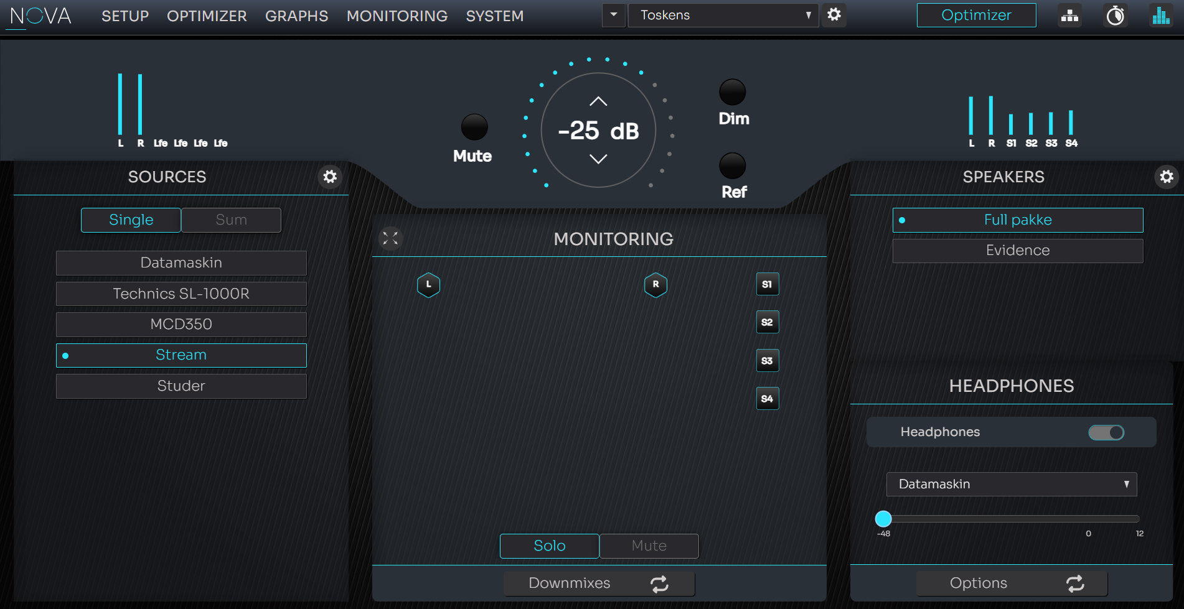Toggle the Mute knob button
The height and width of the screenshot is (609, 1184).
[x=474, y=128]
